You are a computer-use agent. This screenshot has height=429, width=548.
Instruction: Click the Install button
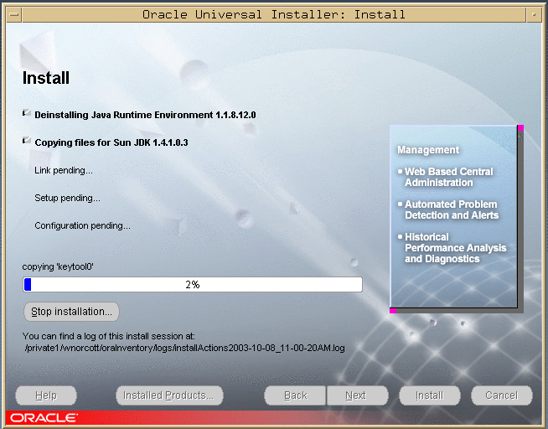[x=430, y=395]
